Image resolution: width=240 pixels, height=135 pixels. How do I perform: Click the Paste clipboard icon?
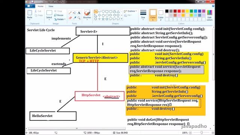[x=30, y=13]
